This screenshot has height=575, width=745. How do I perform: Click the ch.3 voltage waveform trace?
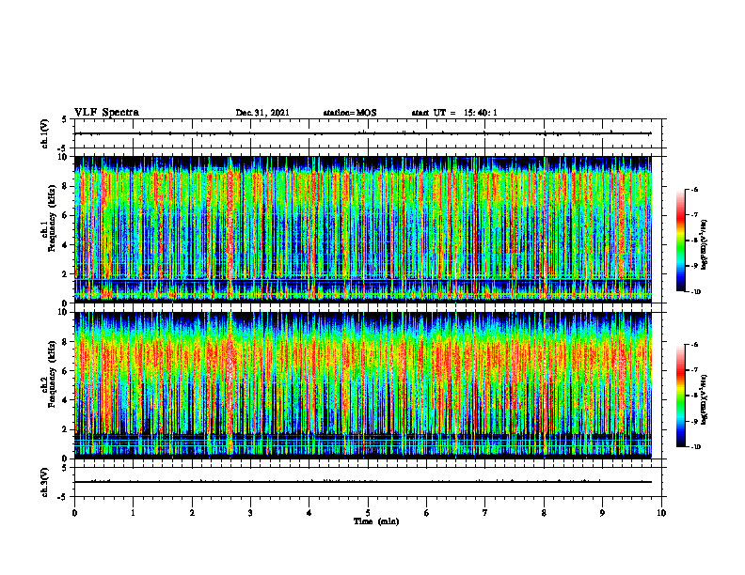(x=363, y=482)
